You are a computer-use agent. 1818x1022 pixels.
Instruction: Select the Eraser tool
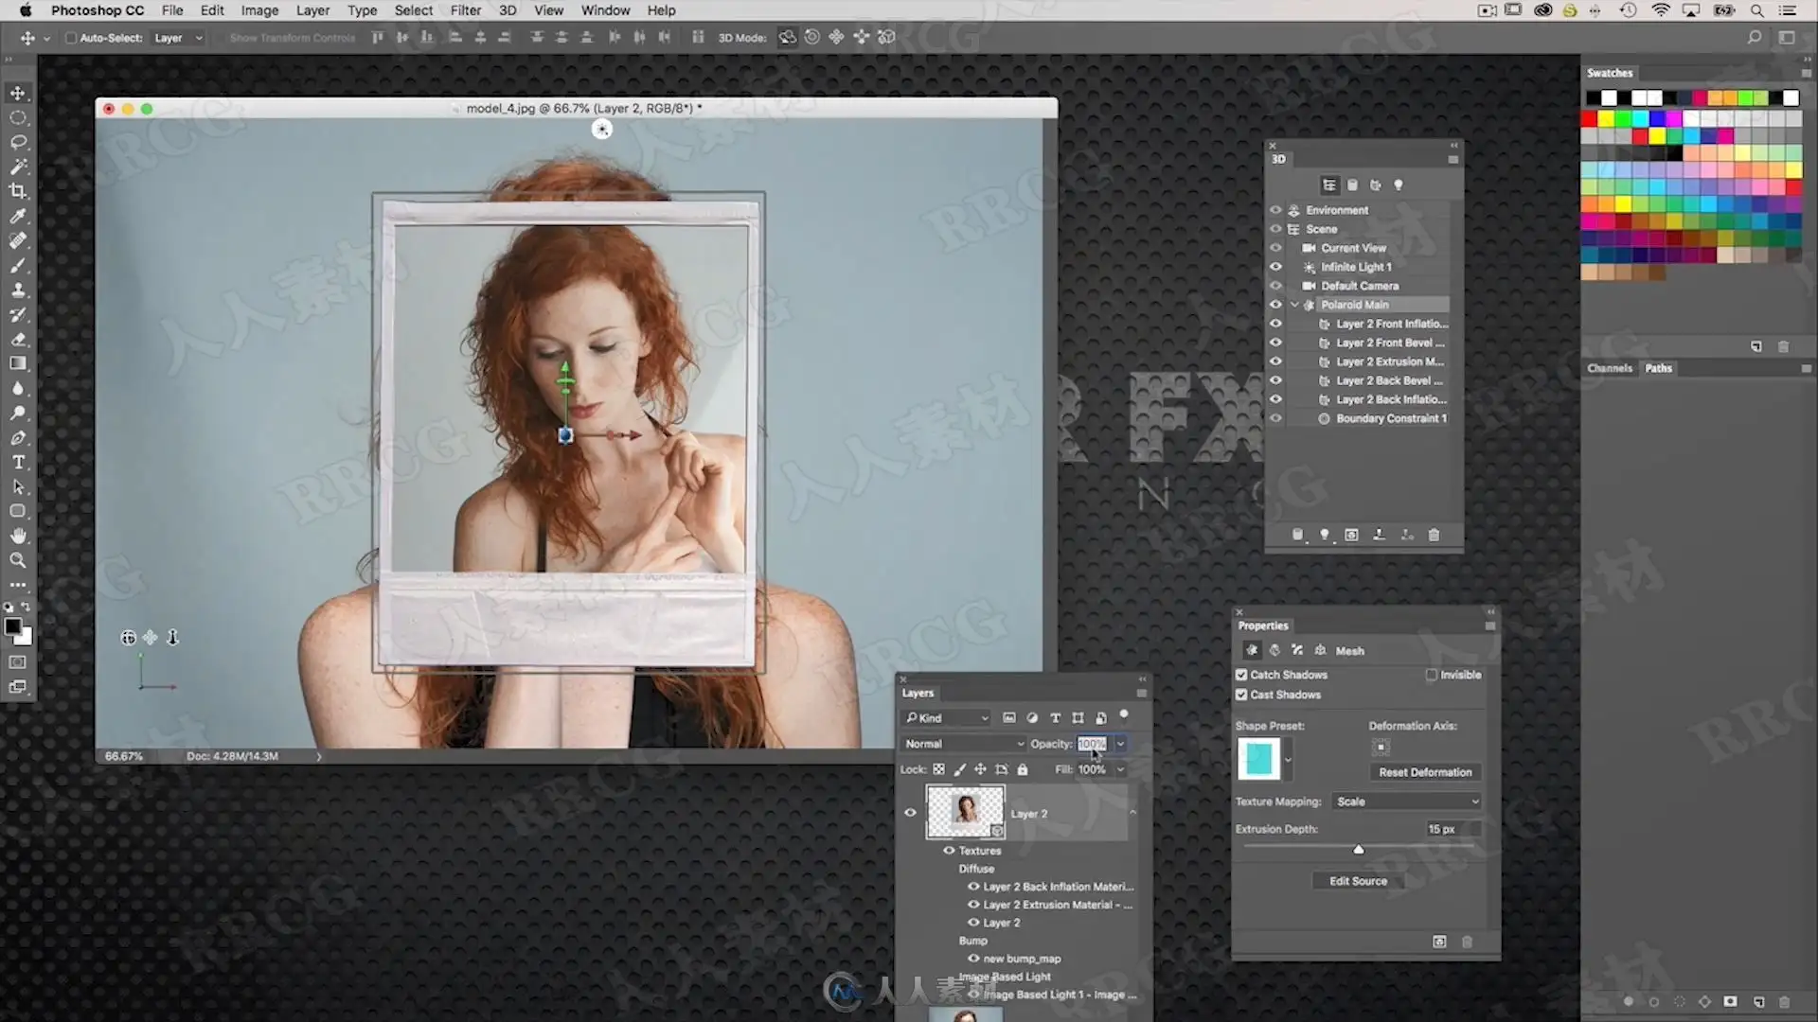18,339
